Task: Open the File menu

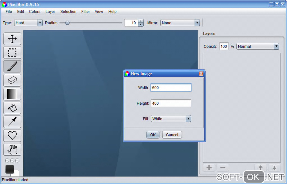Action: coord(9,12)
